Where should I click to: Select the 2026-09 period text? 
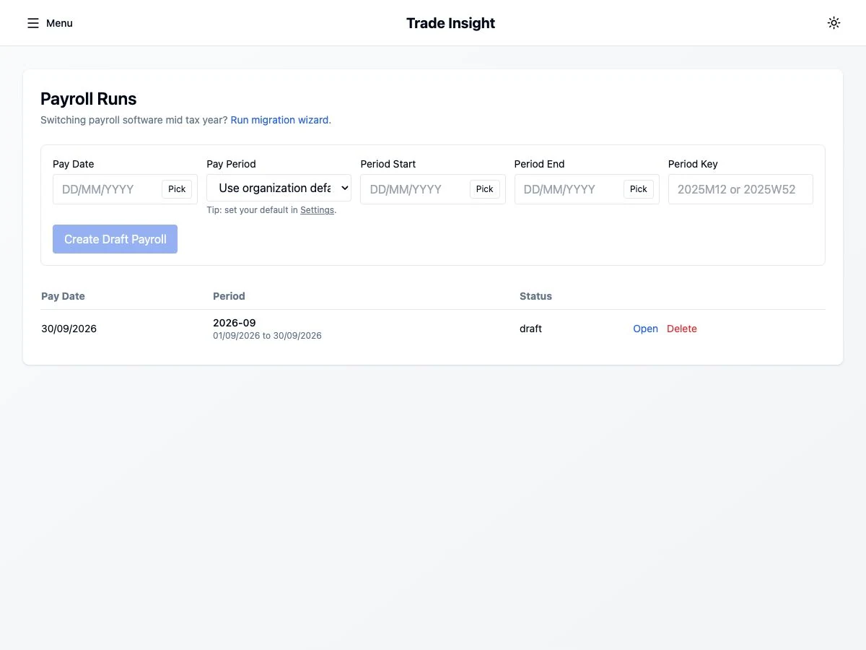point(234,323)
